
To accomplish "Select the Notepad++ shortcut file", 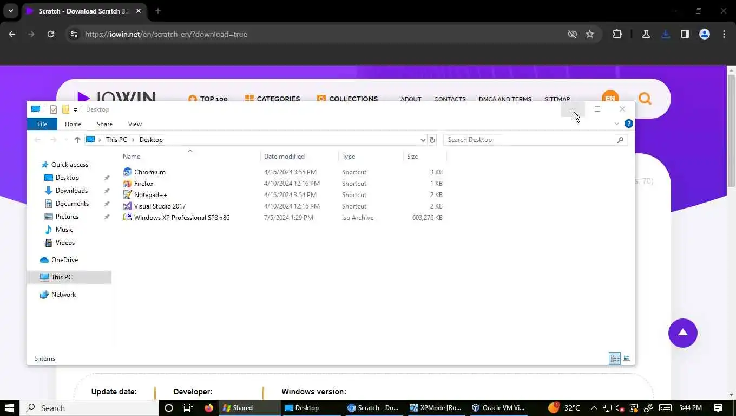I will [150, 195].
